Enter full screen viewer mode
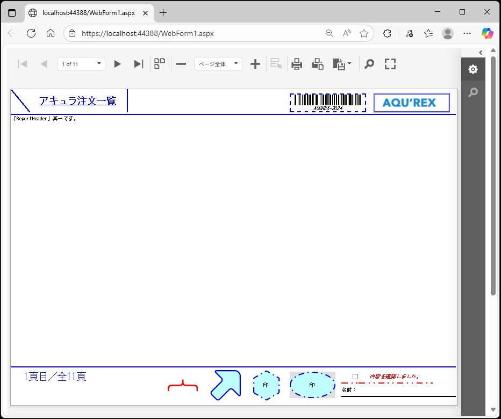The image size is (501, 419). click(390, 64)
